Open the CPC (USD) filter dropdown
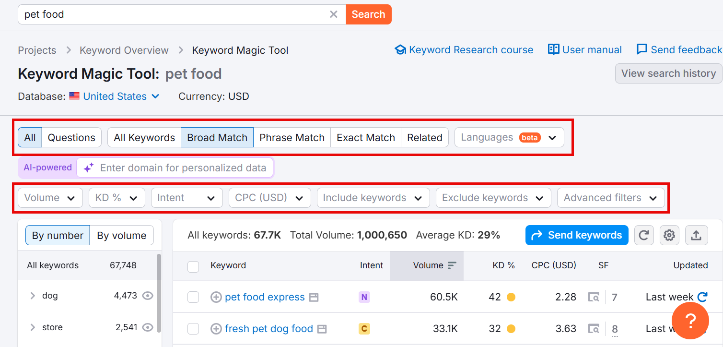Screen dimensions: 723x347 click(270, 198)
